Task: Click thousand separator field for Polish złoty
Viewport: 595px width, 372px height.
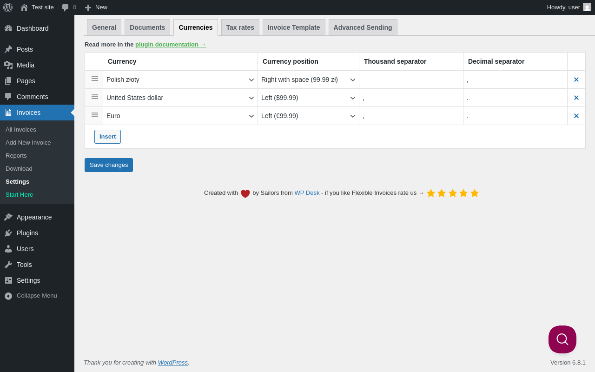Action: coord(411,80)
